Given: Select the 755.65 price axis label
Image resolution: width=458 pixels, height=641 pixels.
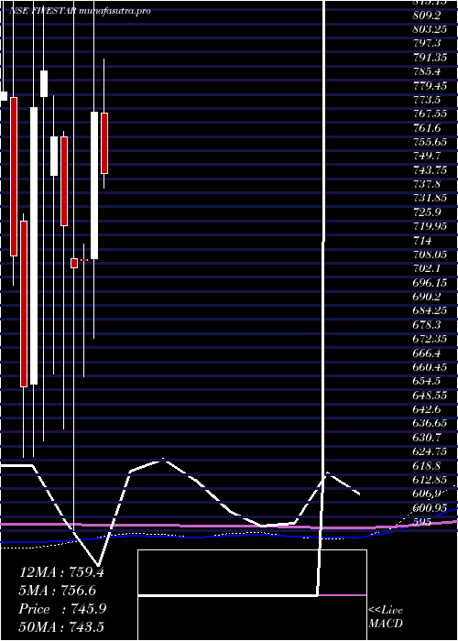Looking at the screenshot, I should (x=429, y=142).
